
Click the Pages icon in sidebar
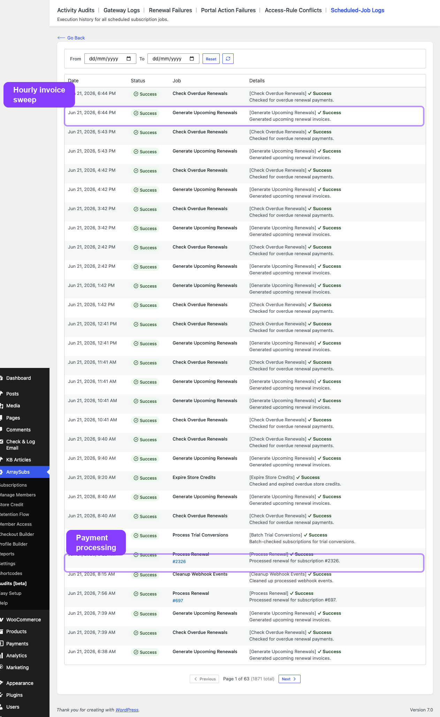[1, 417]
